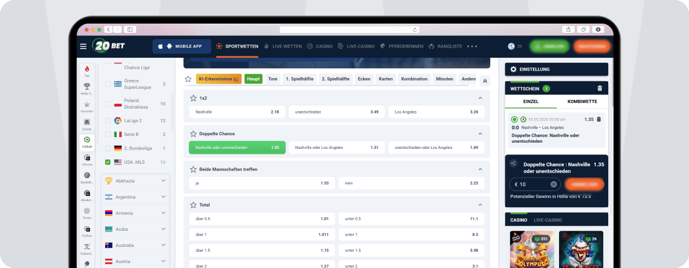Check the 2. Bundesliga checkbox
689x268 pixels.
click(x=108, y=148)
